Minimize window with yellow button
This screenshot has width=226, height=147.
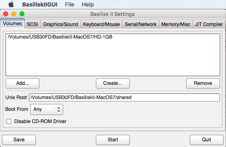coord(14,14)
